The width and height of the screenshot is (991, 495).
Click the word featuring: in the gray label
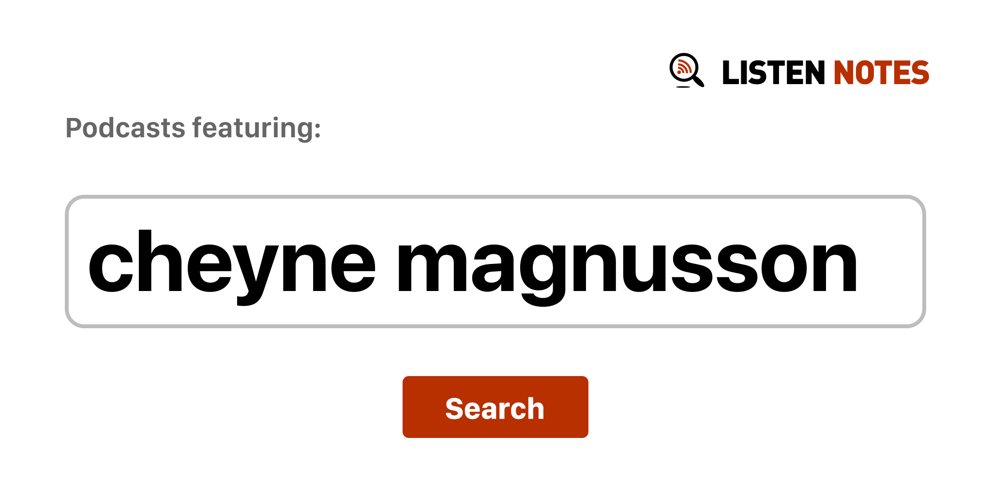256,128
